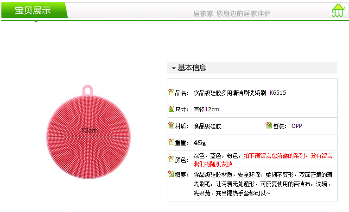349x212 pixels.
Task: Click the note icon beside 重量
Action: tap(171, 142)
